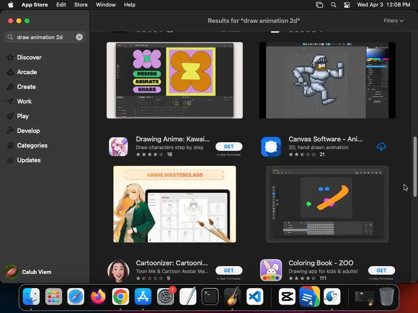Click the results vertical scrollbar
418x313 pixels.
415,167
